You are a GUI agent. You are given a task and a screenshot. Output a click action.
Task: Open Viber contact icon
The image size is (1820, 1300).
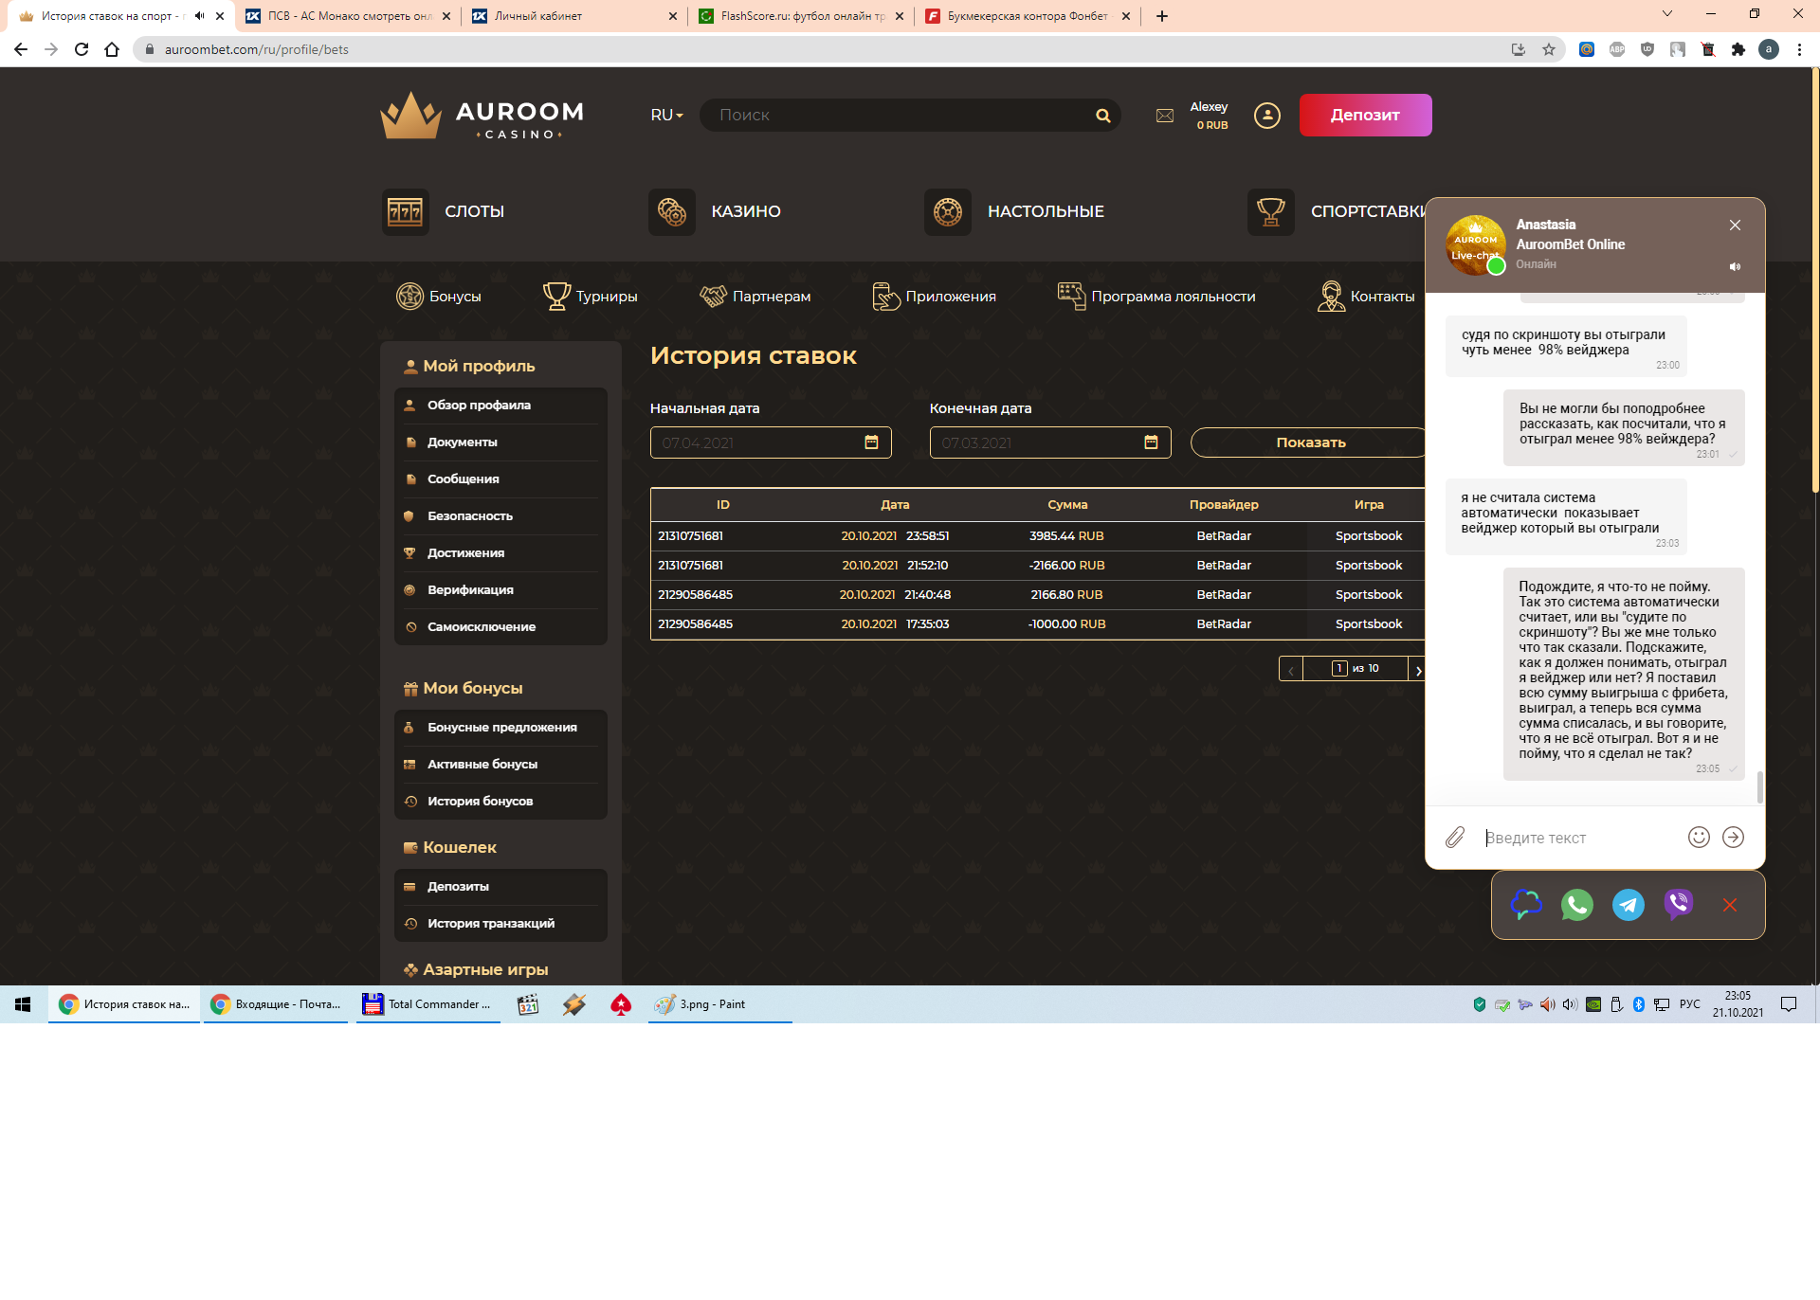click(1679, 905)
